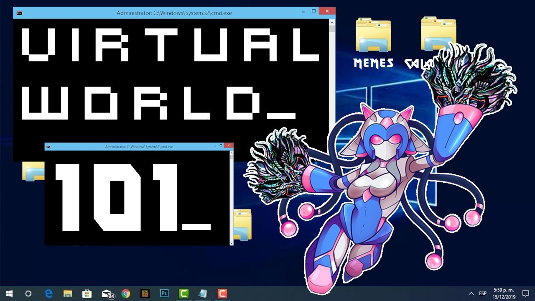Viewport: 535px width, 301px height.
Task: Open Mail app with 24 badge
Action: click(x=108, y=294)
